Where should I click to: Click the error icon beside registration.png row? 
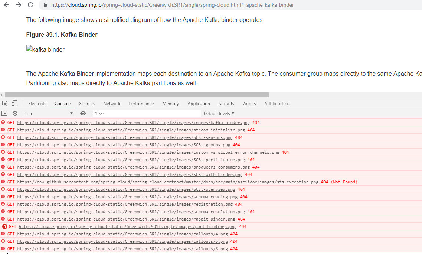point(3,204)
